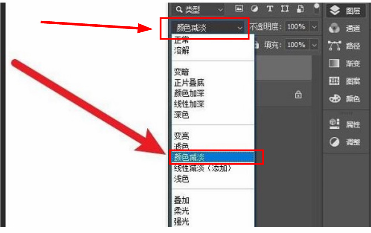
Task: Select 变暗 blend mode
Action: pyautogui.click(x=213, y=72)
